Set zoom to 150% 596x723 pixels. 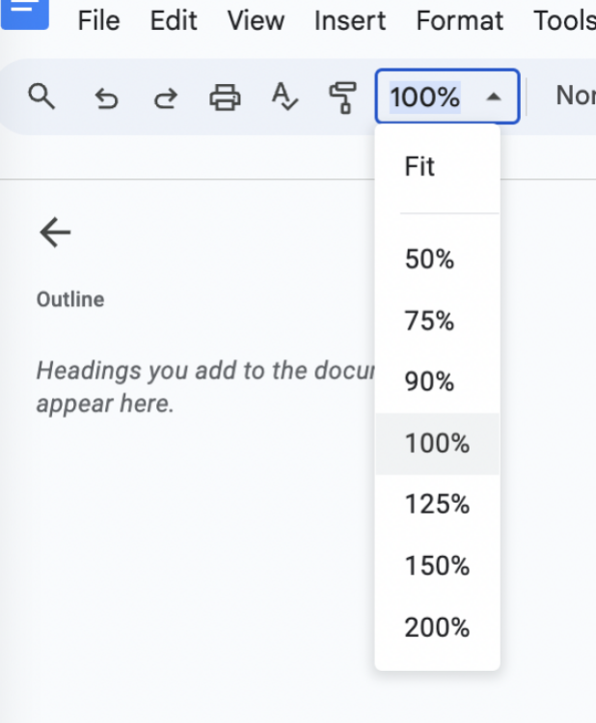438,566
